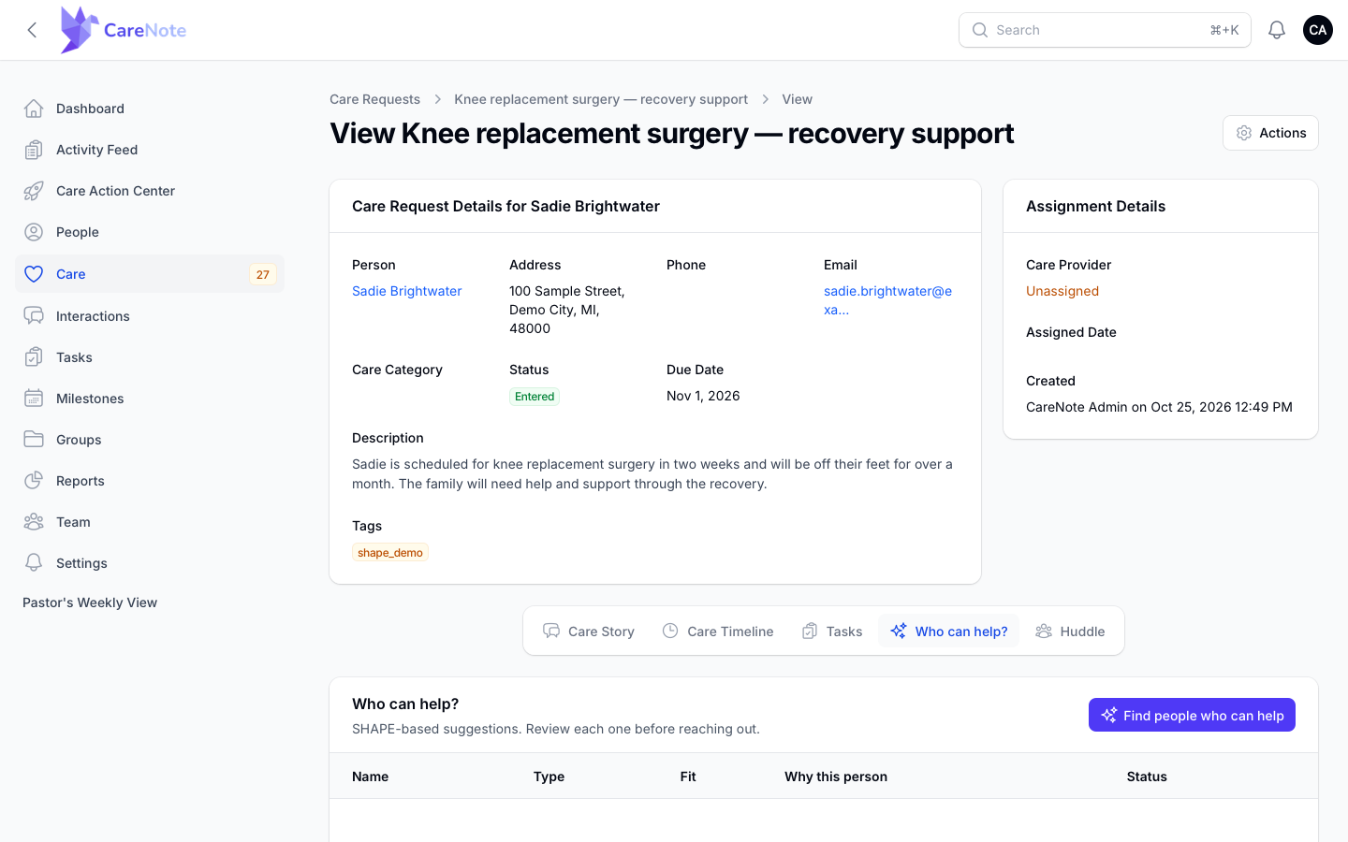Click the sadie.brightwater email link
1348x842 pixels.
(x=887, y=300)
